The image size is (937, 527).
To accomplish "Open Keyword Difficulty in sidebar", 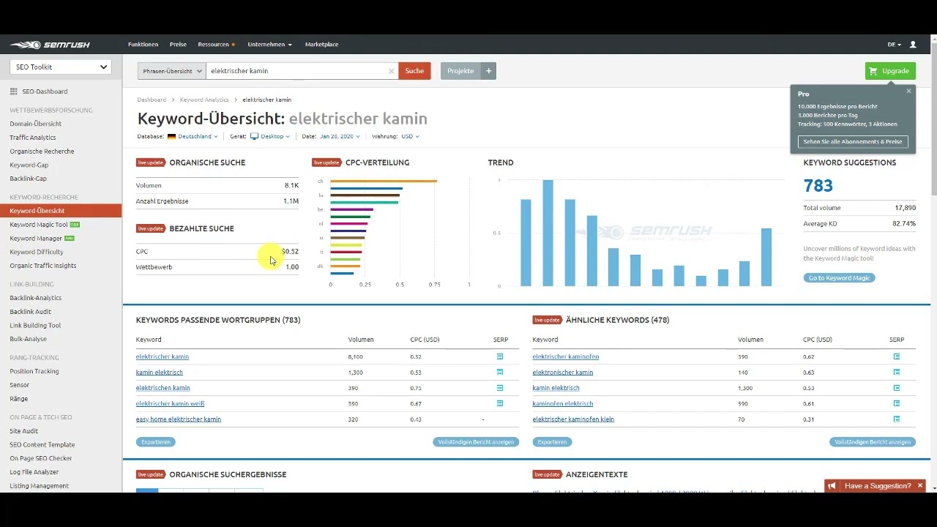I will click(x=37, y=252).
